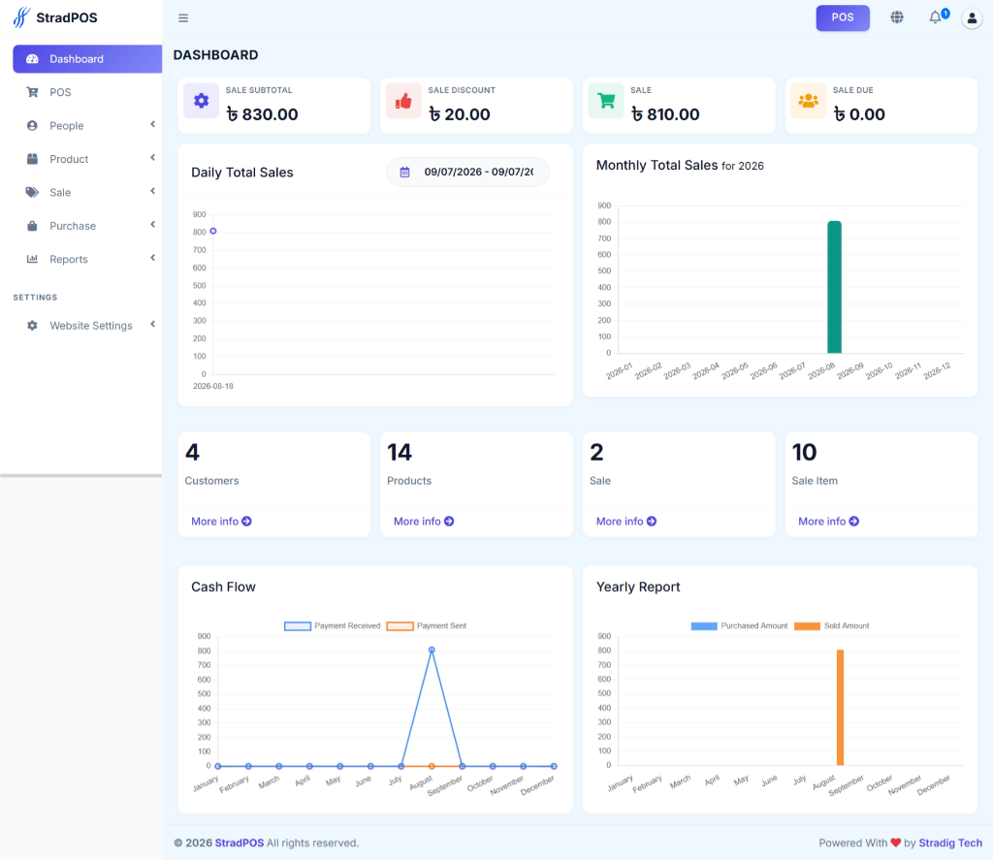Click the green 2026-08 bar in Monthly Sales
Image resolution: width=993 pixels, height=860 pixels.
pos(835,287)
